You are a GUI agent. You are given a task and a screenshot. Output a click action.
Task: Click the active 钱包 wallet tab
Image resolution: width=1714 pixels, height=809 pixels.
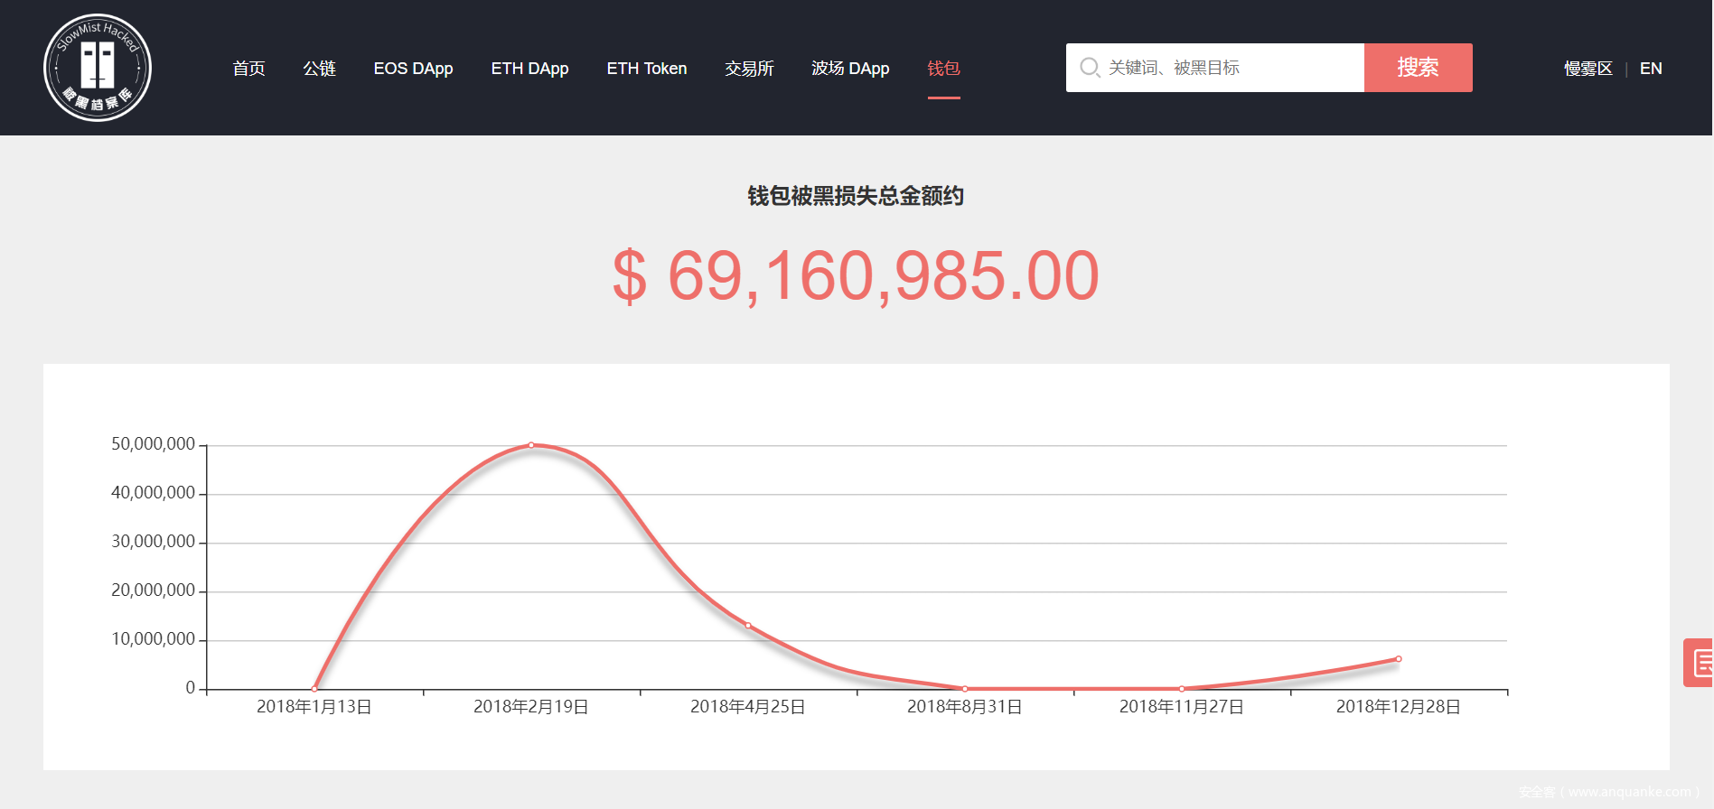(x=943, y=69)
